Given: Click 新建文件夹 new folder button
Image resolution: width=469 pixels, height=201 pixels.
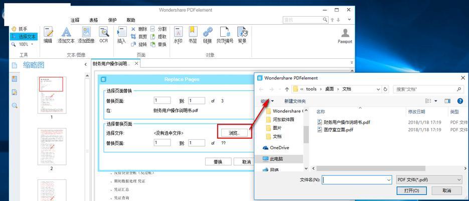Looking at the screenshot, I should coord(295,101).
